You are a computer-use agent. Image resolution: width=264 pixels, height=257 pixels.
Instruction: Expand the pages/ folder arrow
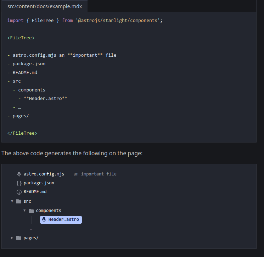point(12,238)
